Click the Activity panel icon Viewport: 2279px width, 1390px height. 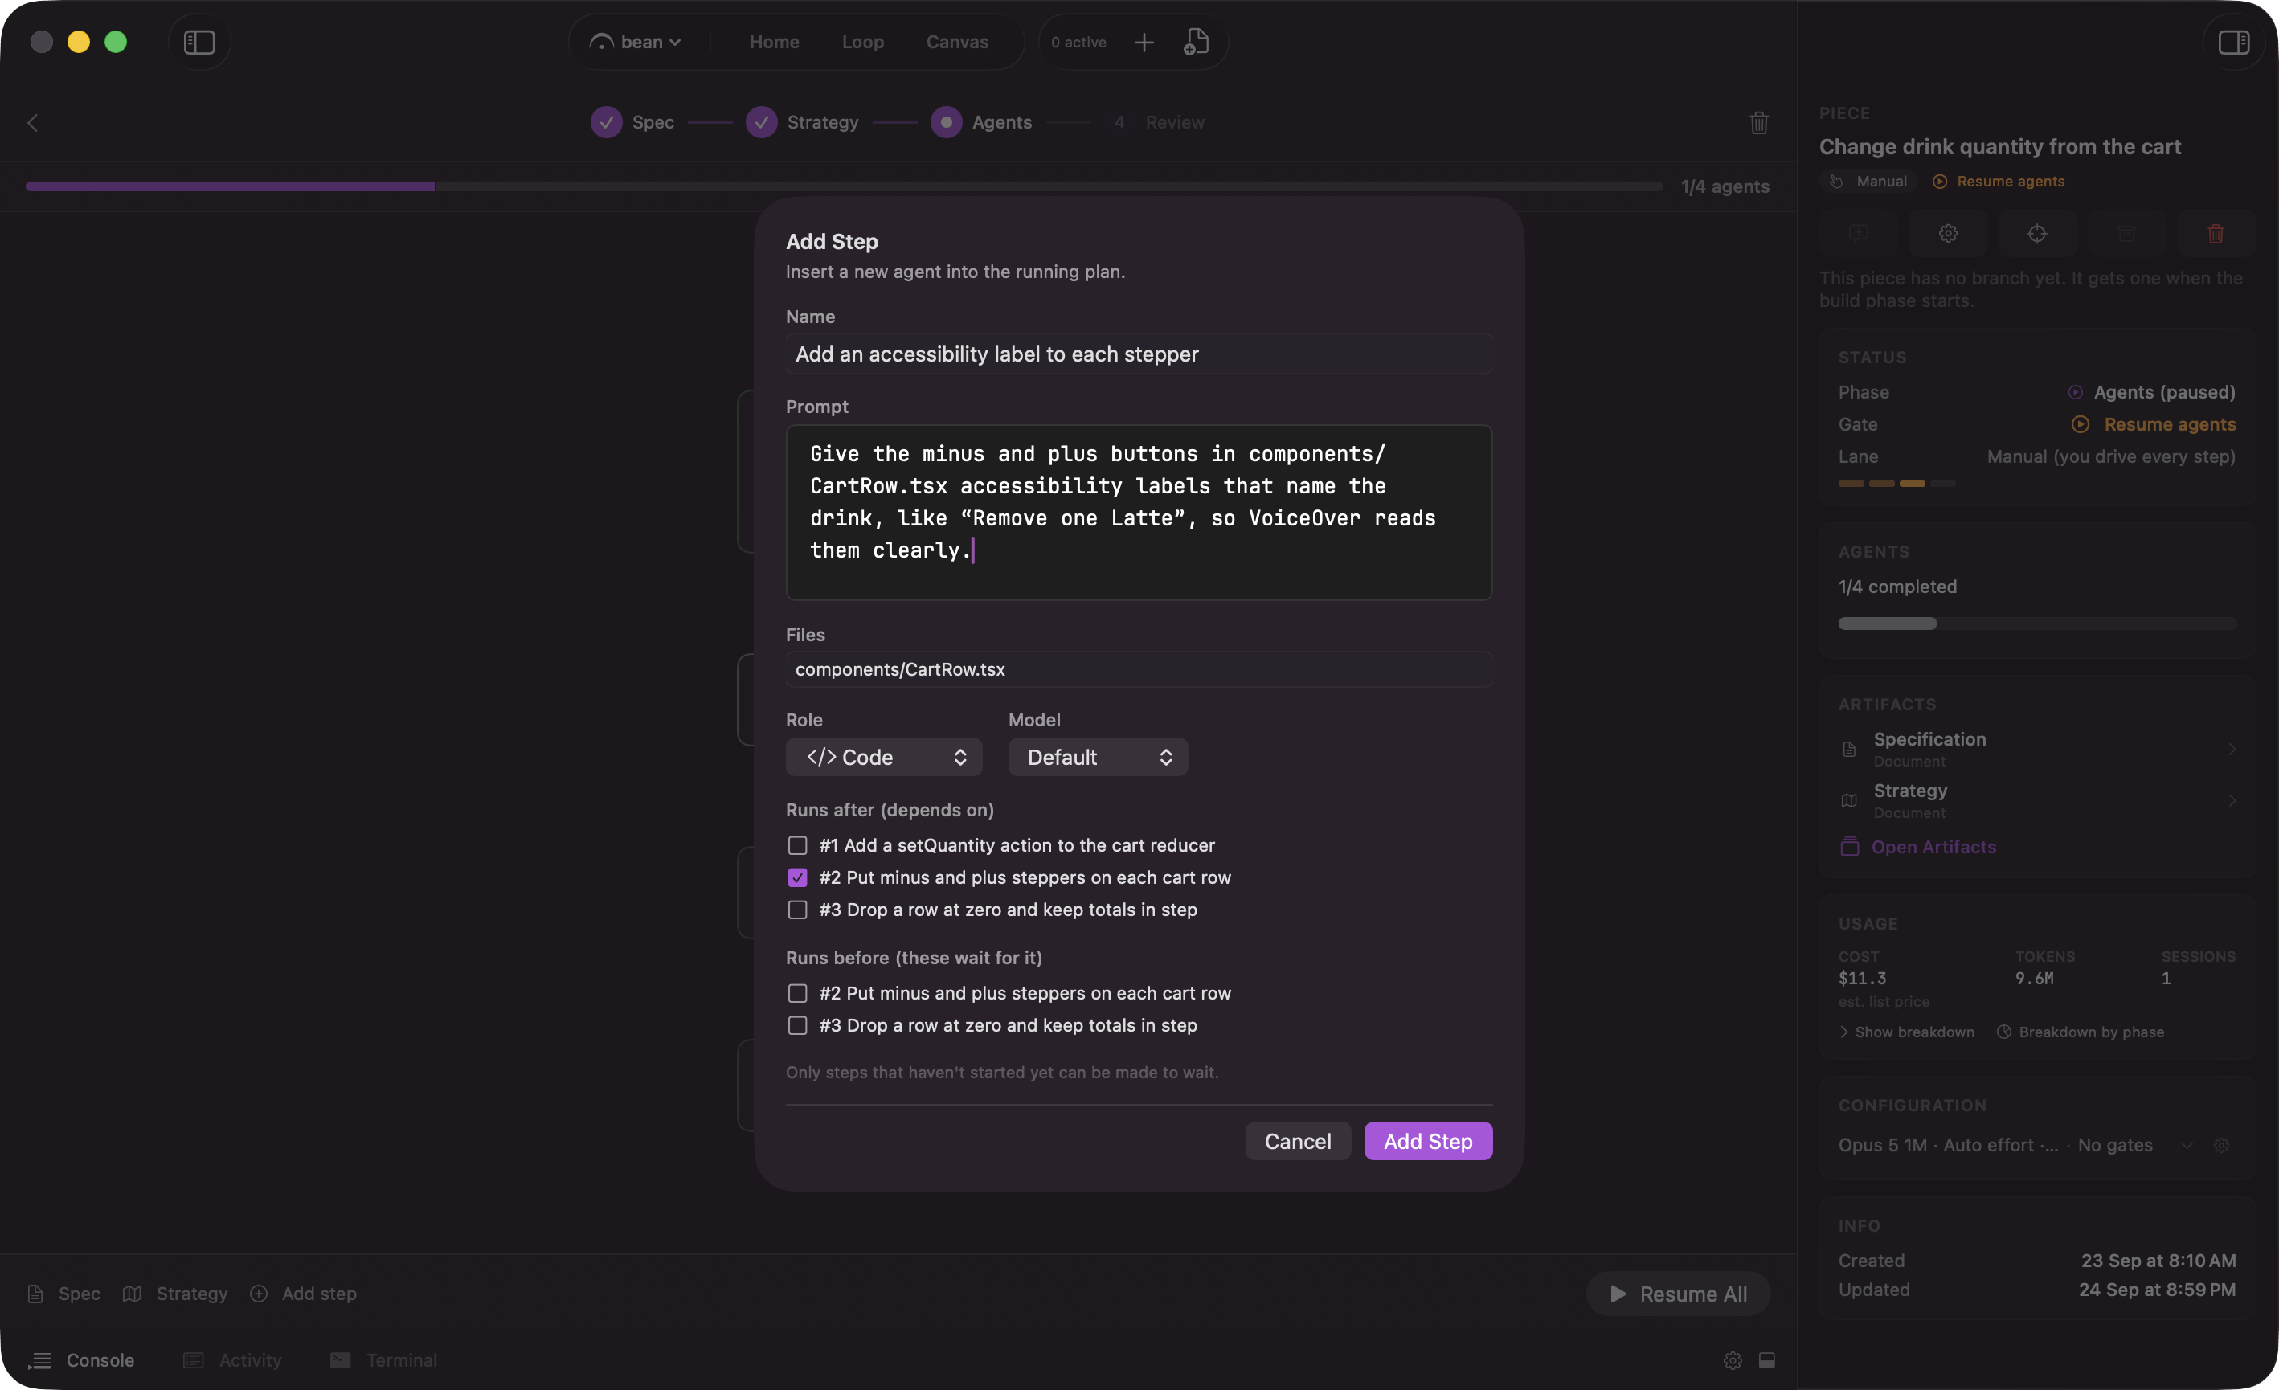[x=194, y=1359]
